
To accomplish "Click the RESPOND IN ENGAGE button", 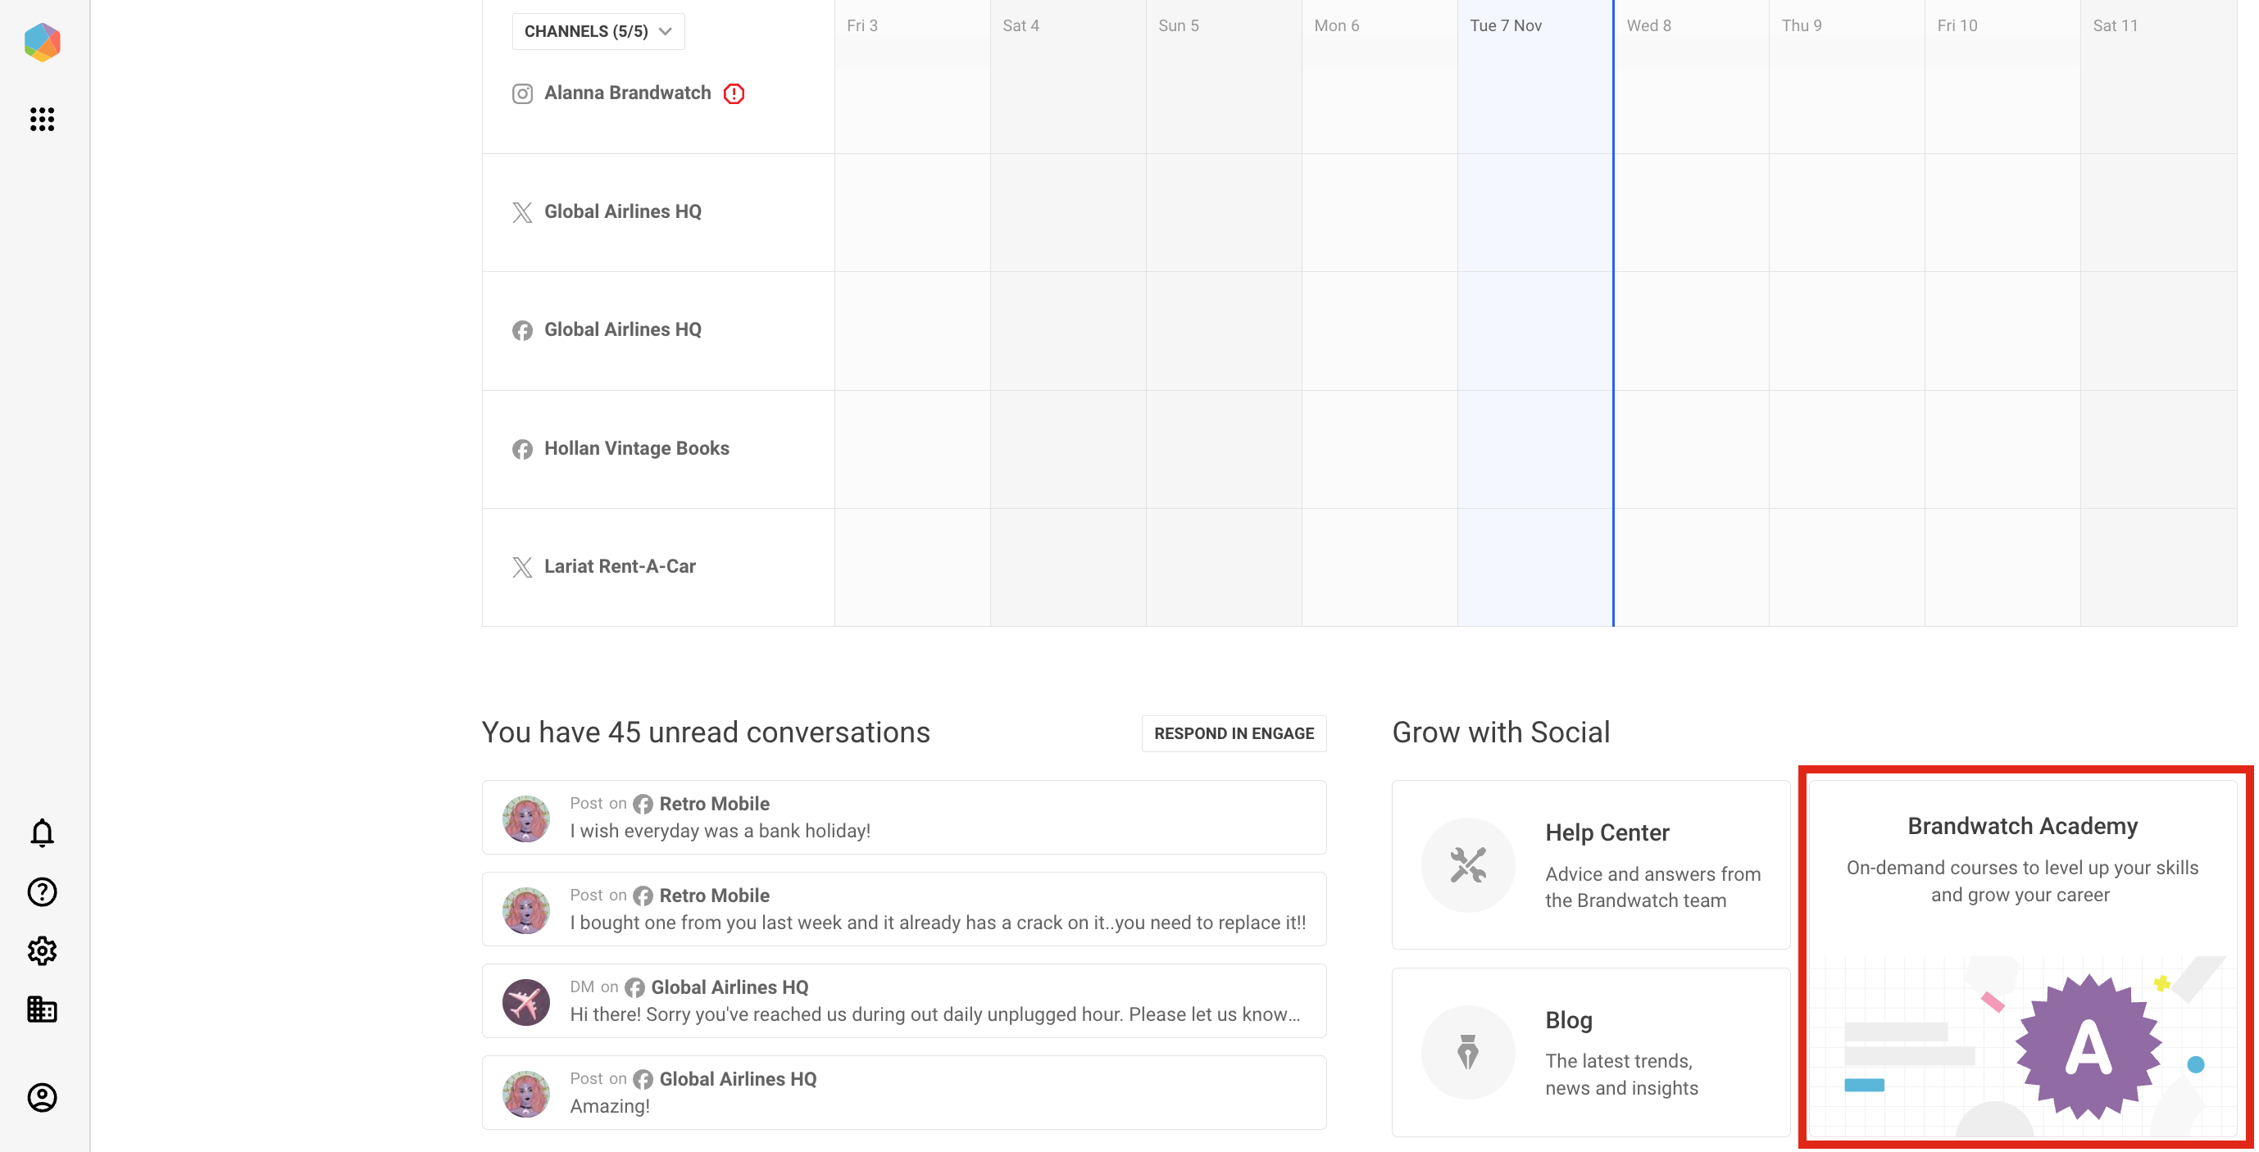I will pos(1233,733).
